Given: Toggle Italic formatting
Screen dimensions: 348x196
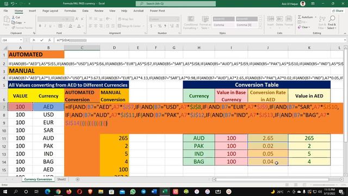Looking at the screenshot, I should 45,26.
